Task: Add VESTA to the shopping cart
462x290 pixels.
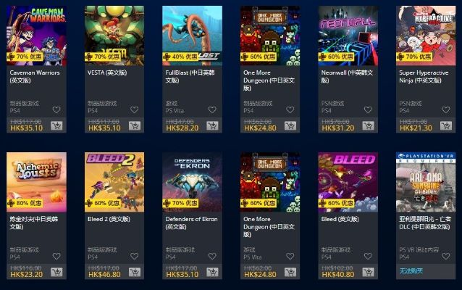Action: click(x=135, y=126)
